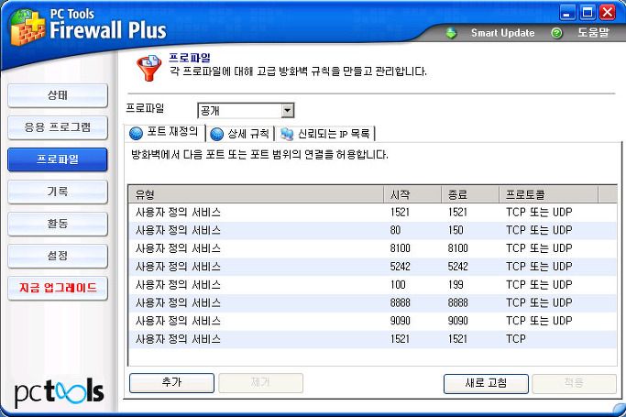Open the 도움말 help link
626x417 pixels.
(593, 33)
